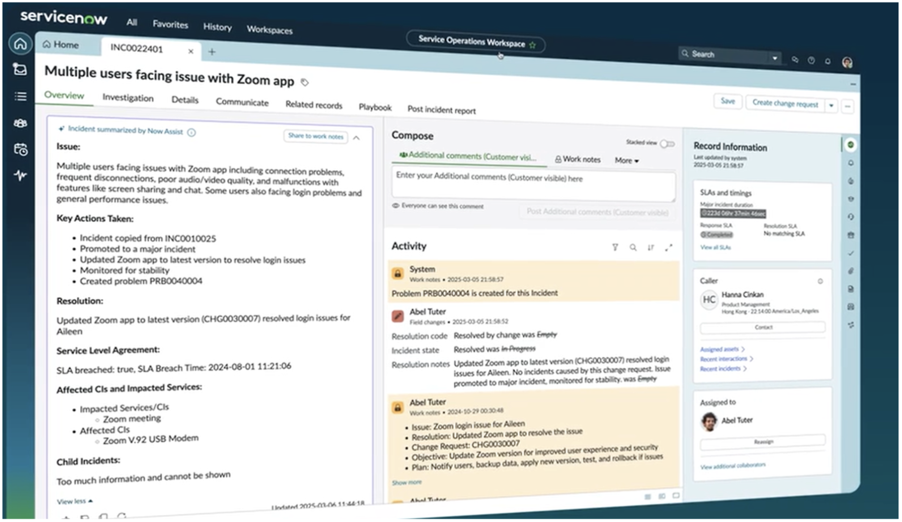Check the Major incident duration timer
Viewport: 902px width, 522px height.
pyautogui.click(x=733, y=214)
